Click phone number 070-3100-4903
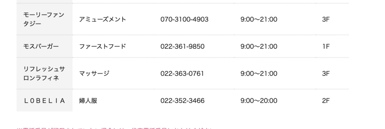385x129 pixels. pyautogui.click(x=184, y=19)
